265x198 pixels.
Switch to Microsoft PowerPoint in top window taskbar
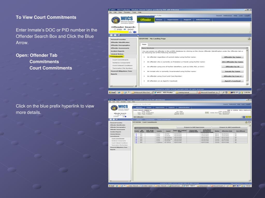click(x=209, y=93)
